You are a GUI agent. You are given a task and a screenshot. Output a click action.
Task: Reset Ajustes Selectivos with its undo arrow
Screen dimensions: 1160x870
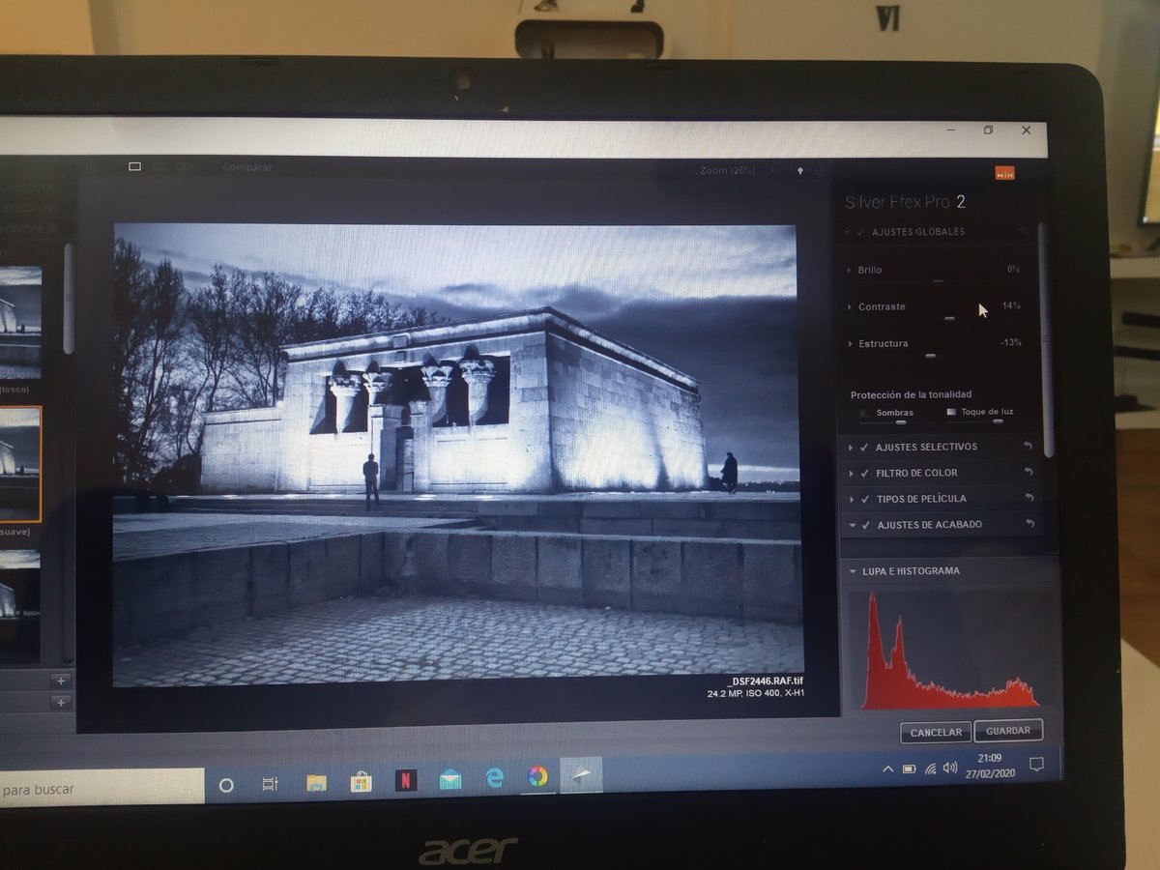[x=1029, y=447]
